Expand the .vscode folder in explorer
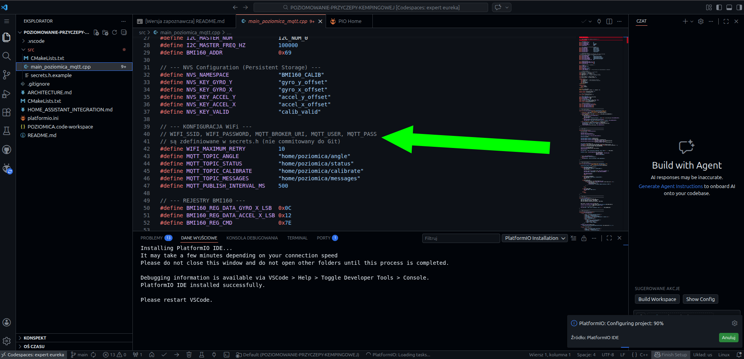This screenshot has width=744, height=359. click(36, 41)
